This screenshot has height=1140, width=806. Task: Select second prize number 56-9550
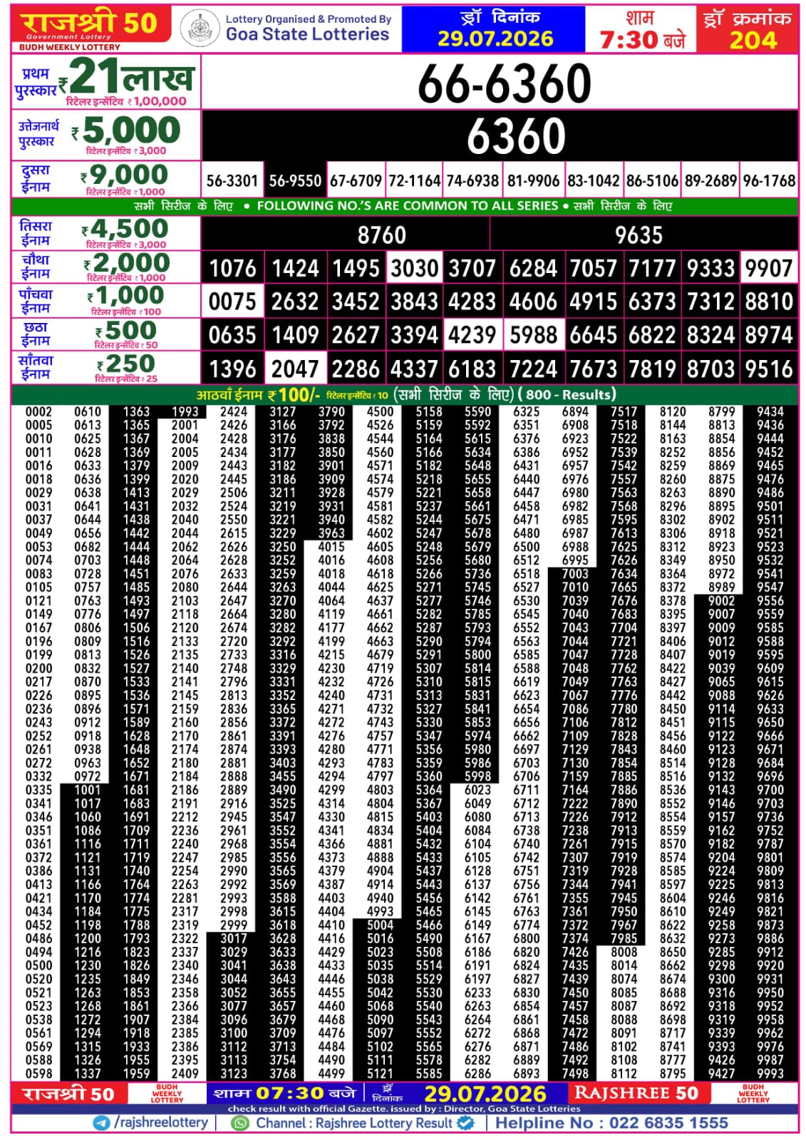[295, 181]
